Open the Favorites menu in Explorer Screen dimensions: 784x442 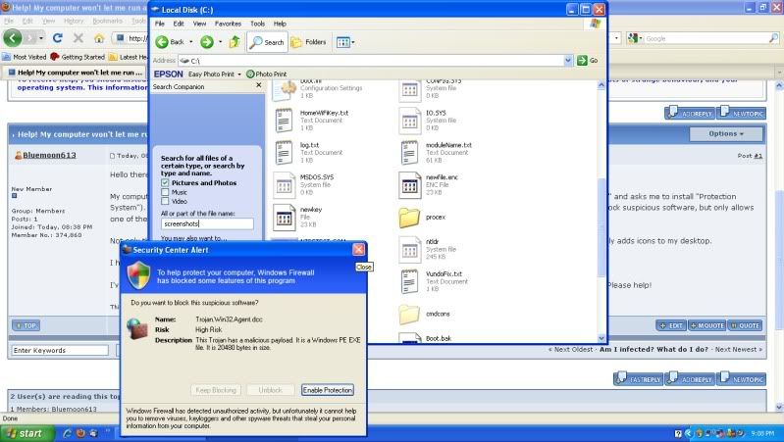228,24
